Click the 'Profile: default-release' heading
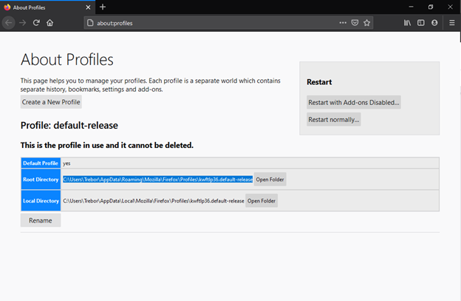This screenshot has height=301, width=461. pyautogui.click(x=69, y=125)
